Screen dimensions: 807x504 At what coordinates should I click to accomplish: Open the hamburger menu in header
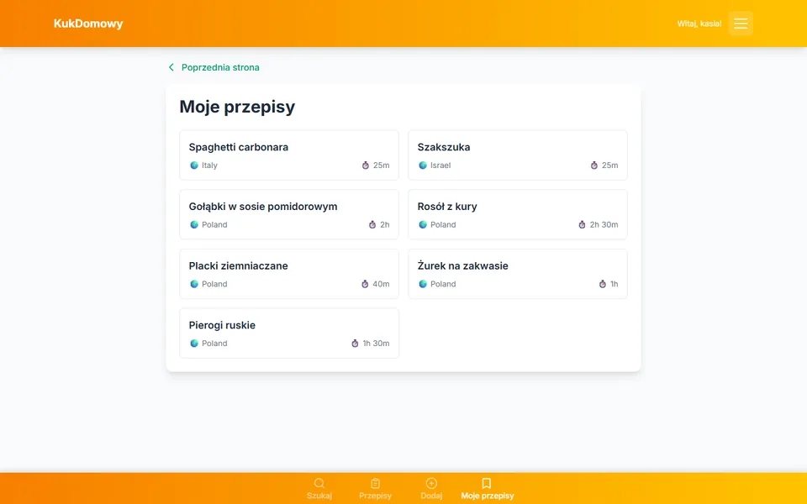click(741, 24)
